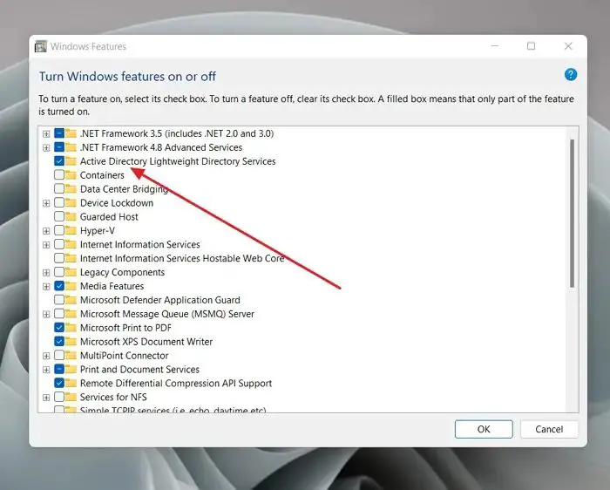The width and height of the screenshot is (610, 490).
Task: Select the Internet Information Services label
Action: [139, 244]
